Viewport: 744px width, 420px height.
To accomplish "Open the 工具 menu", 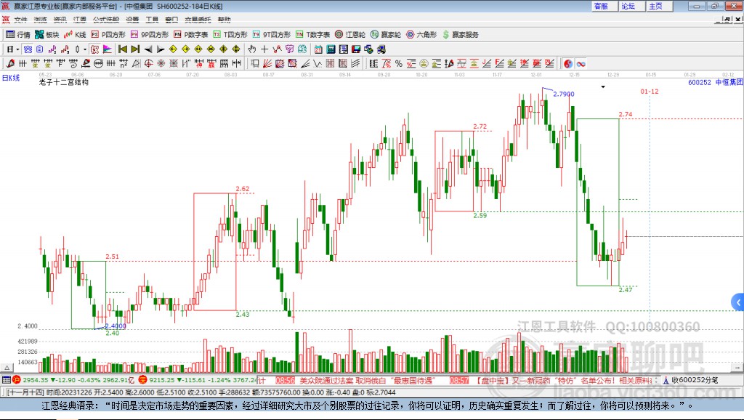I will 152,20.
